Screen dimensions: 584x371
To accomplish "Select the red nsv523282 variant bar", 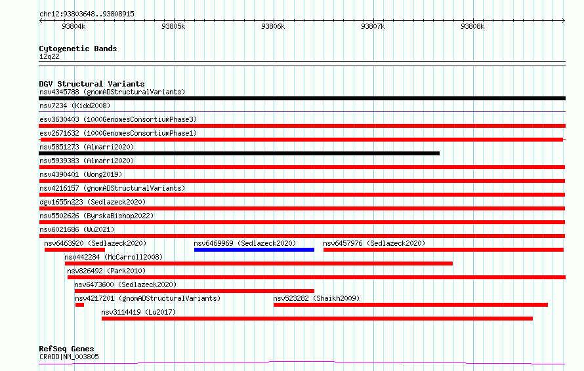I will click(411, 305).
